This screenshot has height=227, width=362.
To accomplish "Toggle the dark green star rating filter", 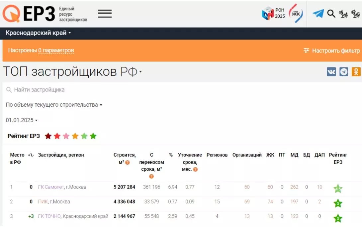I will point(93,136).
